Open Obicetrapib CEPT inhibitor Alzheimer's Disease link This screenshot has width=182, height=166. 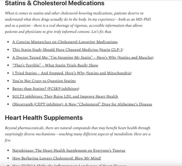point(82,104)
